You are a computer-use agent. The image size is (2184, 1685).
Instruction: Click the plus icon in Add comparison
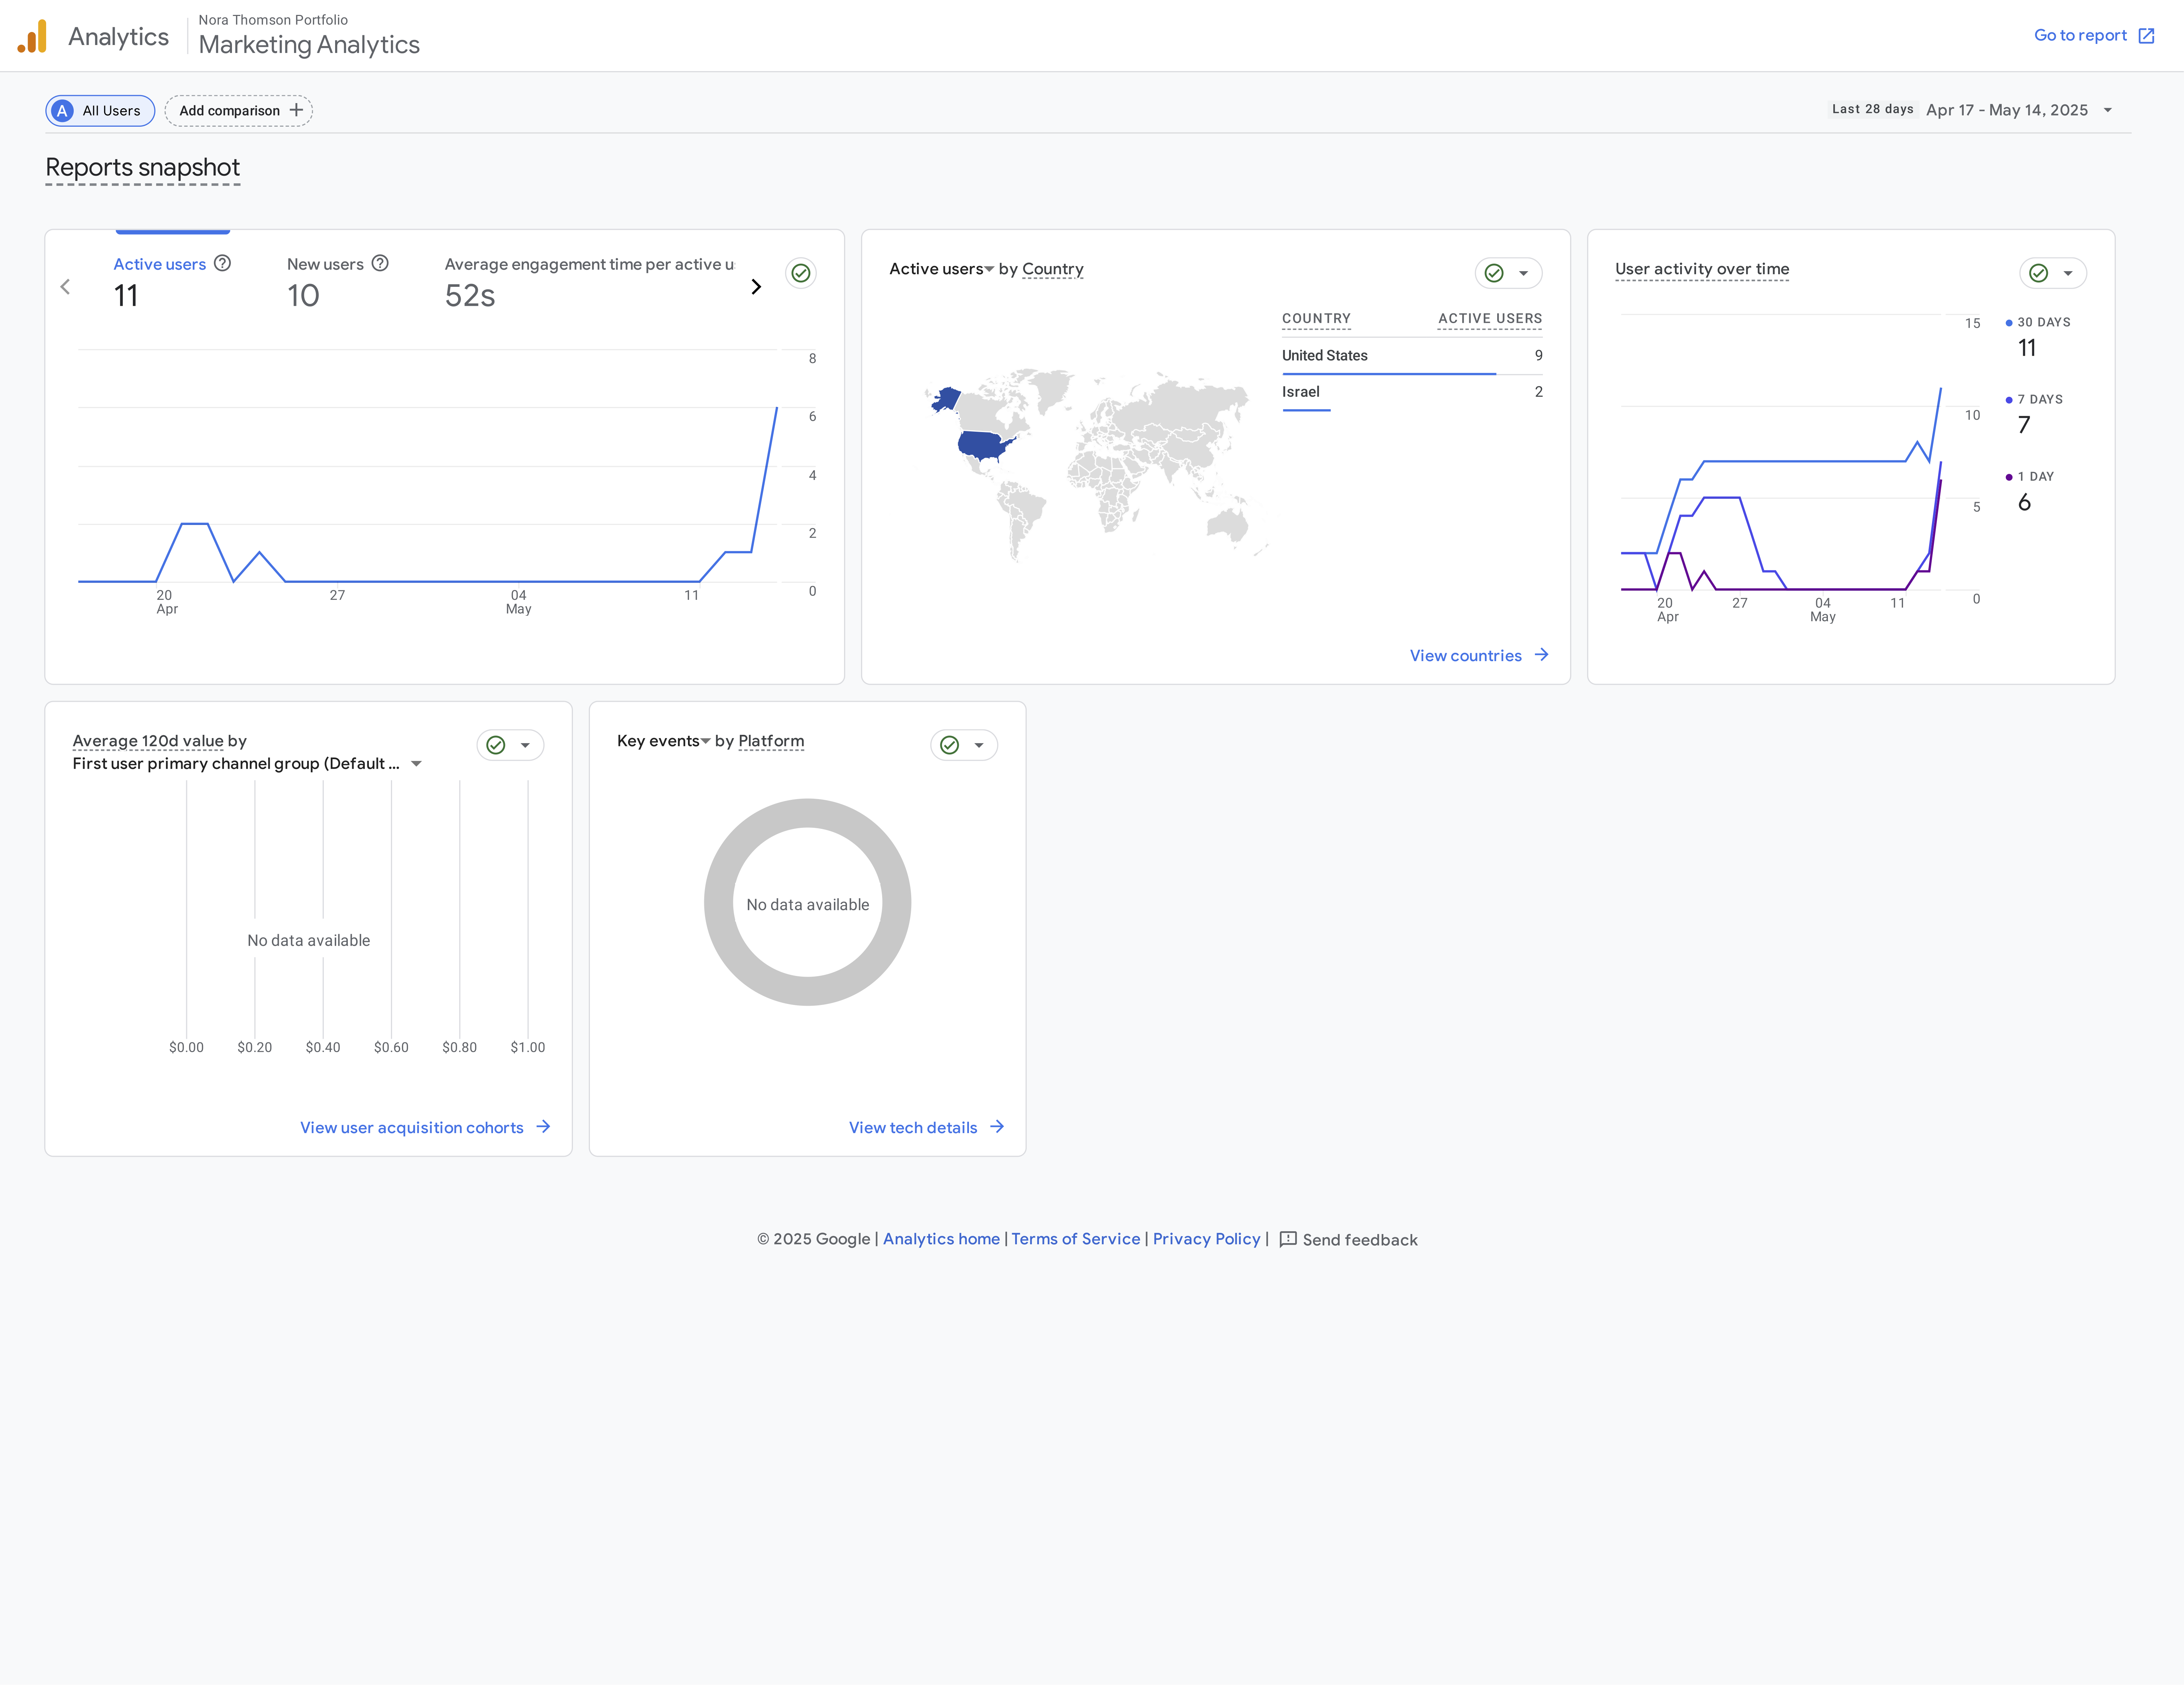[x=296, y=110]
